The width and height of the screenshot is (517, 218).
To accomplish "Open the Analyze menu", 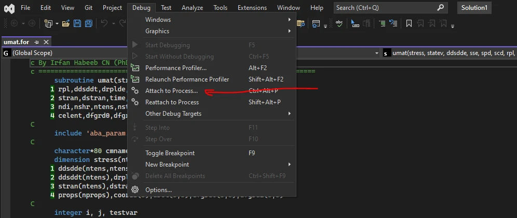I will click(x=192, y=8).
